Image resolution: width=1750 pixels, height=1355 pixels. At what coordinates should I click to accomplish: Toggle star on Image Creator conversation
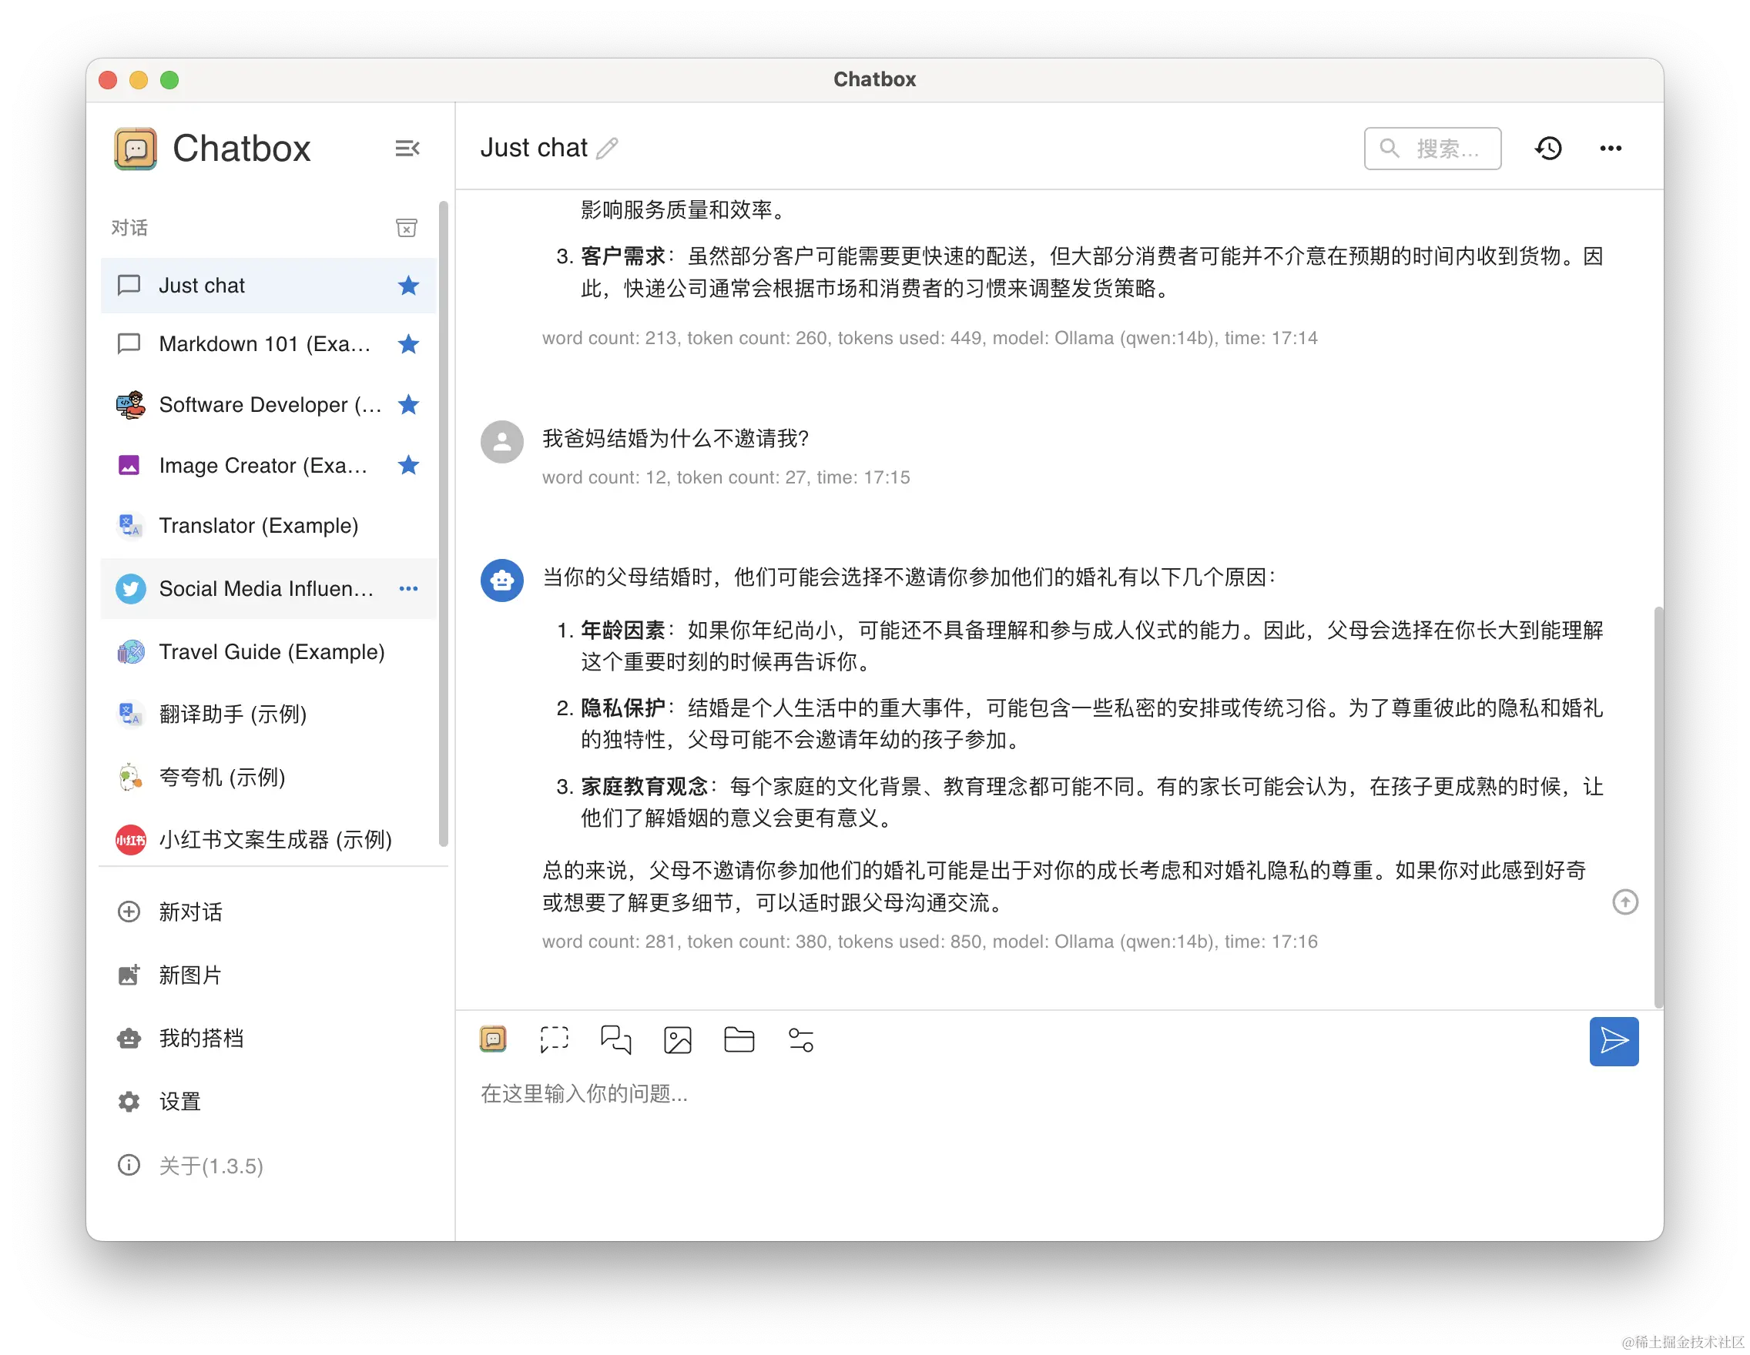click(x=408, y=464)
